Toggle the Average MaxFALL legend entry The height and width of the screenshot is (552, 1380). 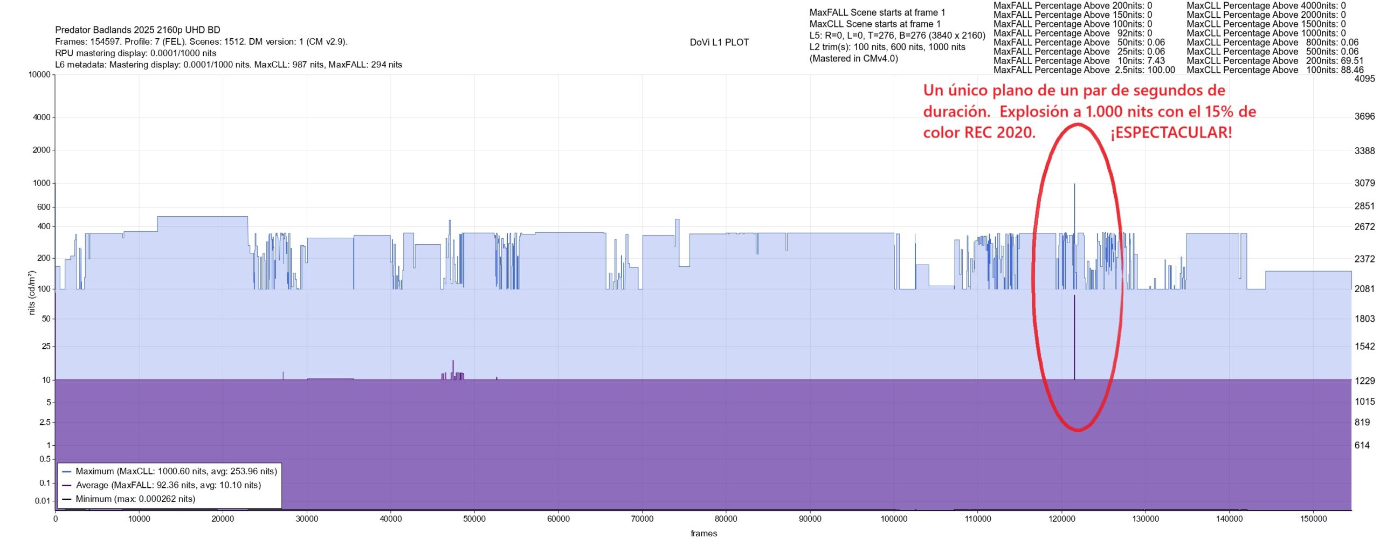click(x=168, y=485)
